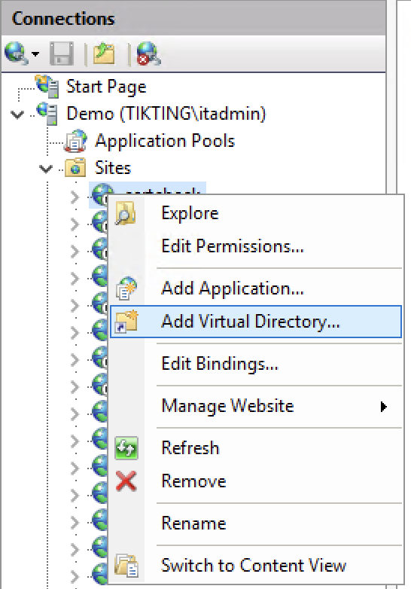The image size is (411, 589).
Task: Collapse the Demo server node
Action: click(x=17, y=114)
